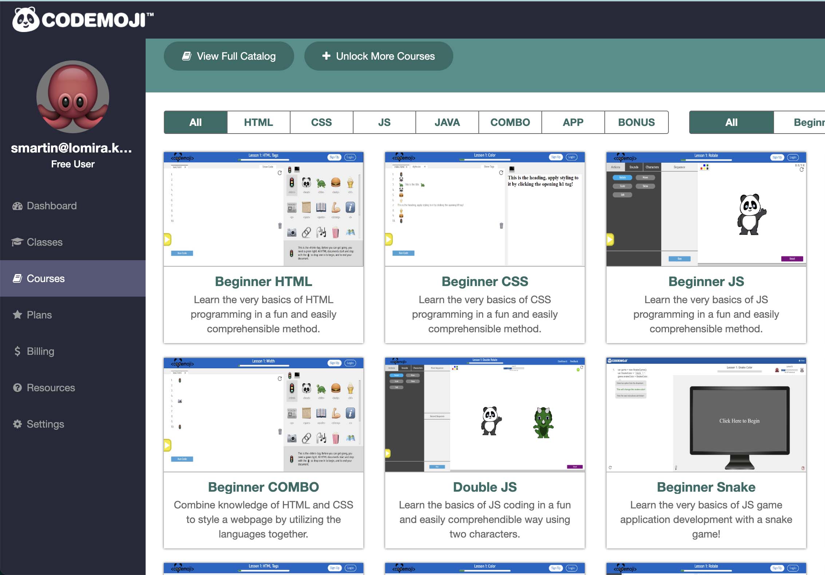Screen dimensions: 825x575
Task: Click the Beginner CSS course title
Action: coord(485,281)
